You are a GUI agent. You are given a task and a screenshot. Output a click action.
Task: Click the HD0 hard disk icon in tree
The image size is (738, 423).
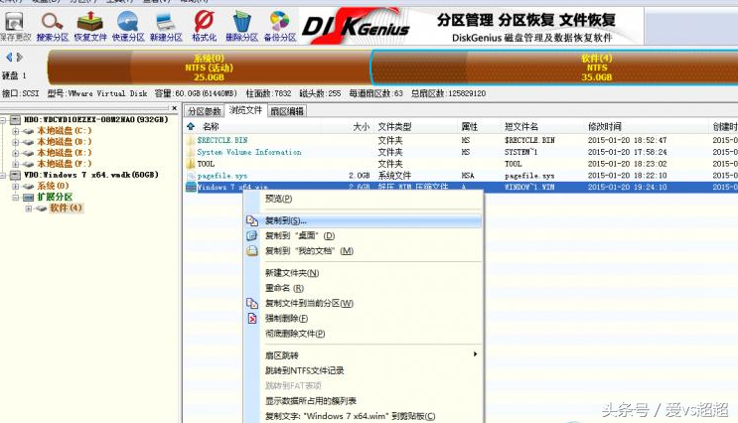(16, 120)
